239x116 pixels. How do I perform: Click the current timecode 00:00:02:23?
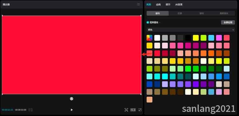[7, 110]
